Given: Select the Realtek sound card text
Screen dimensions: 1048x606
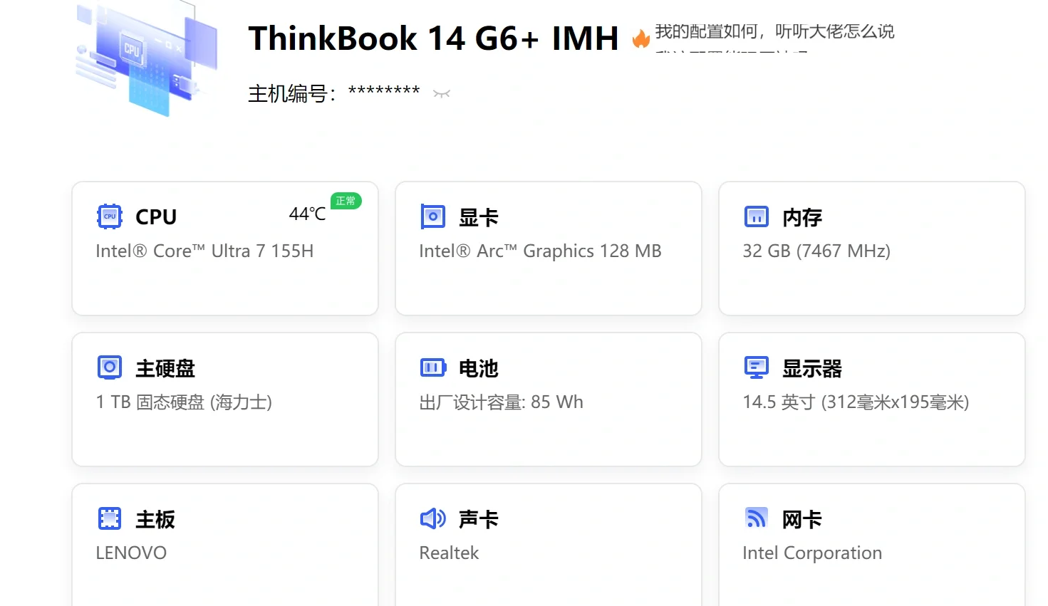Looking at the screenshot, I should [x=449, y=553].
